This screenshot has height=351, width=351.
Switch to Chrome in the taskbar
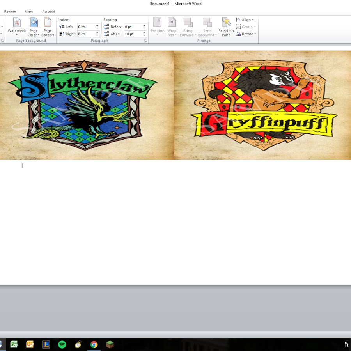[x=94, y=344]
